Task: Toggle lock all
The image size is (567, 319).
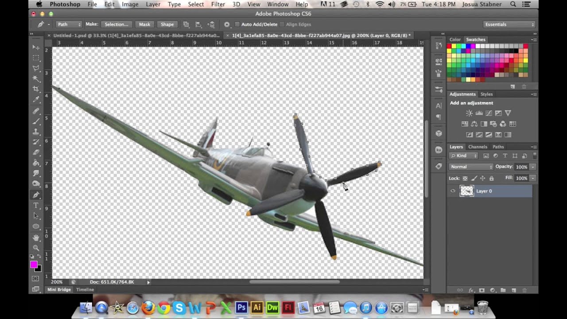Action: pos(491,178)
